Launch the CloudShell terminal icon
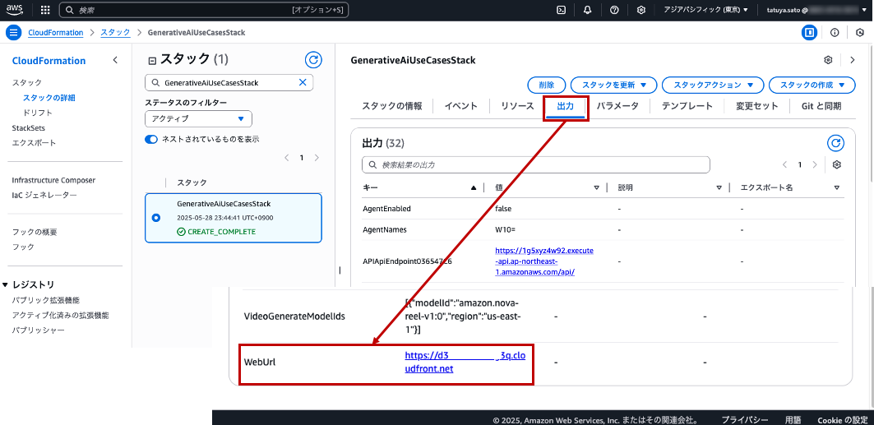874x425 pixels. coord(562,10)
